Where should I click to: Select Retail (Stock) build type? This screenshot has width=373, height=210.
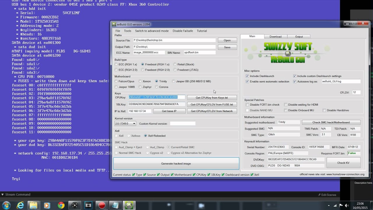[184, 64]
